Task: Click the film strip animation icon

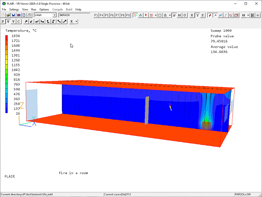Action: pos(254,15)
